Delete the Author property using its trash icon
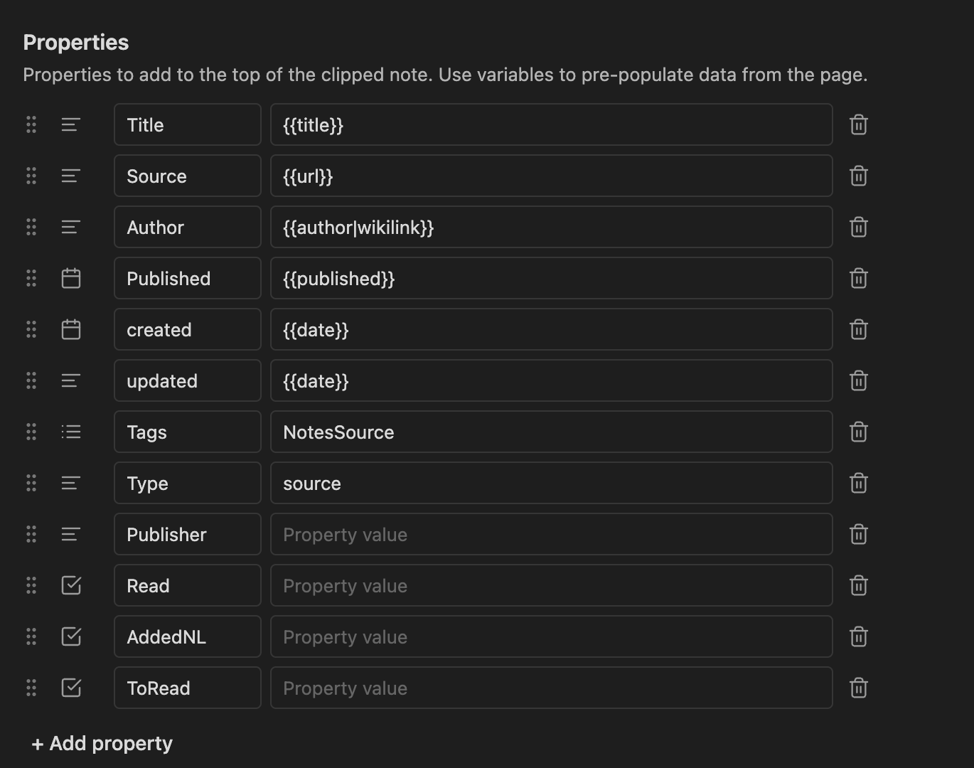The width and height of the screenshot is (974, 768). tap(858, 227)
